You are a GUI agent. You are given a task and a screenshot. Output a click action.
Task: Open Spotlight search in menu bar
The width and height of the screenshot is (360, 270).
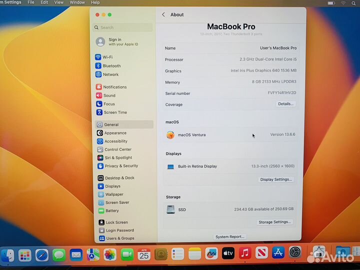coord(353,3)
